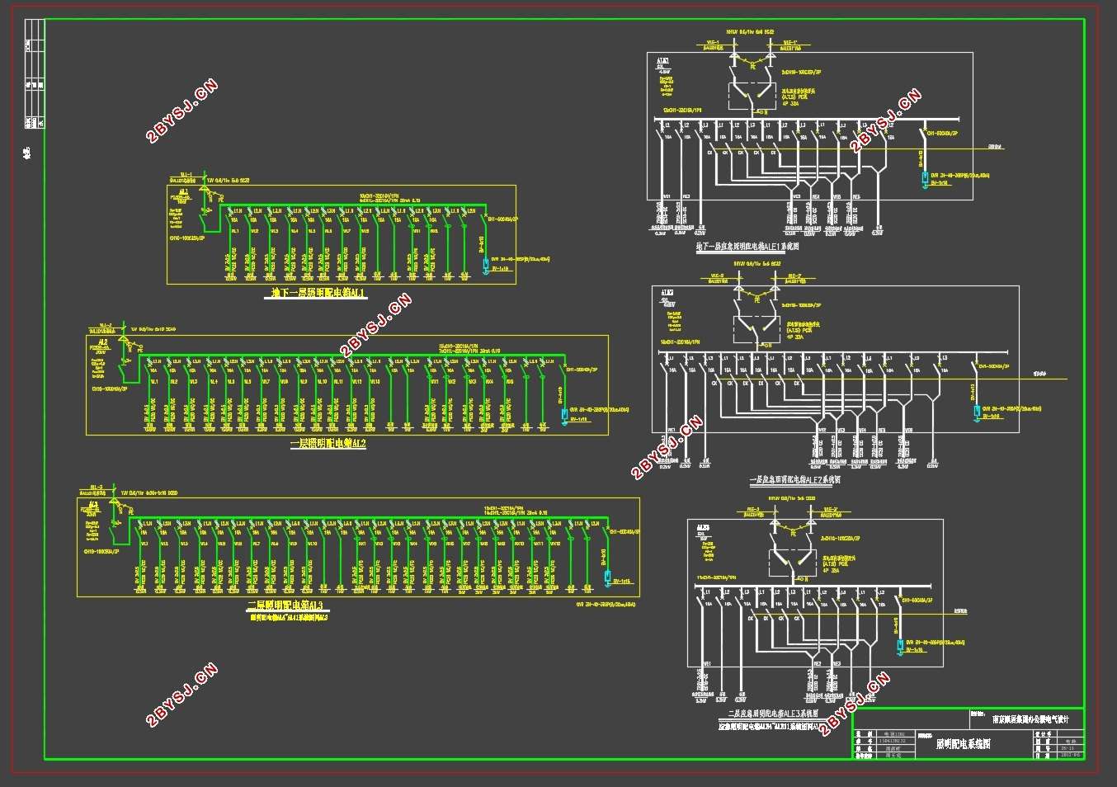
Task: Click the 'WL-1' incoming cable label
Action: [185, 175]
